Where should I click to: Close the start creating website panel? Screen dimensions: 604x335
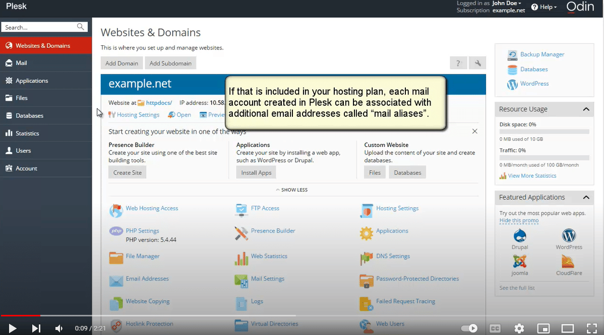pos(474,131)
